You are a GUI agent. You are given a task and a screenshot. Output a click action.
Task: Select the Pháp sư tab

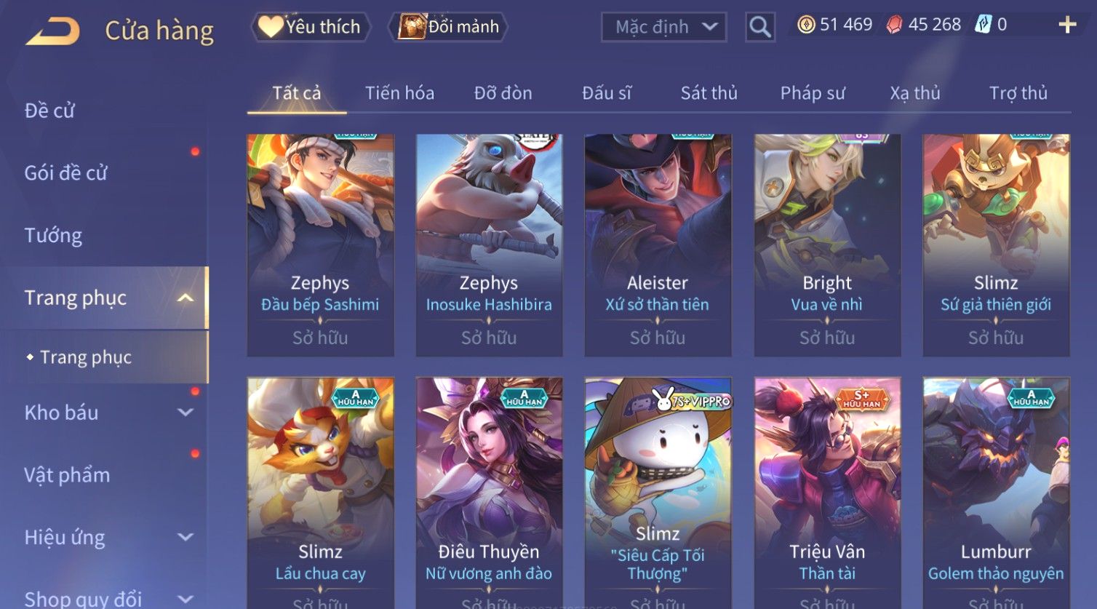(813, 93)
